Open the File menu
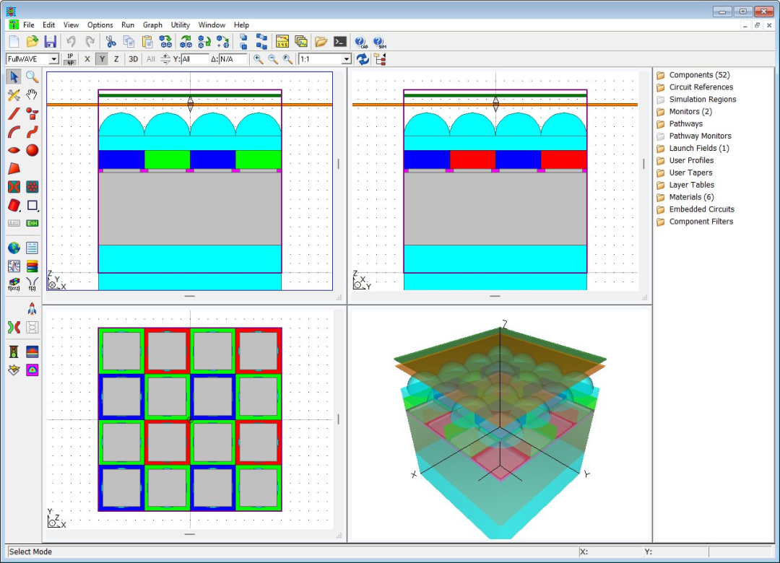The width and height of the screenshot is (780, 563). click(x=29, y=25)
